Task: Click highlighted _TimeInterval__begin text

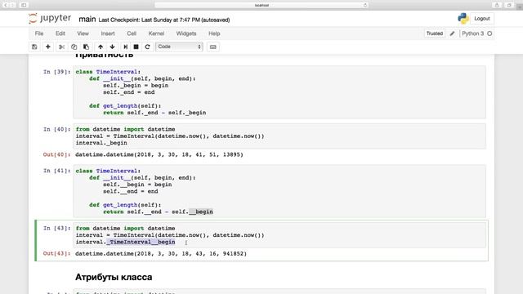Action: pyautogui.click(x=141, y=242)
